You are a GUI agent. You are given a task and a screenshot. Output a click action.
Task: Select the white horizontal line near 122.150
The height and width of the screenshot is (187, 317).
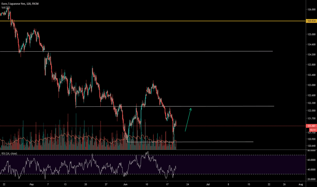pyautogui.click(x=175, y=106)
